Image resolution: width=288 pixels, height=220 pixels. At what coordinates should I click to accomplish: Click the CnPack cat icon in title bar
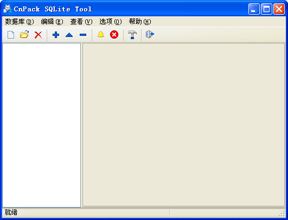tap(8, 9)
